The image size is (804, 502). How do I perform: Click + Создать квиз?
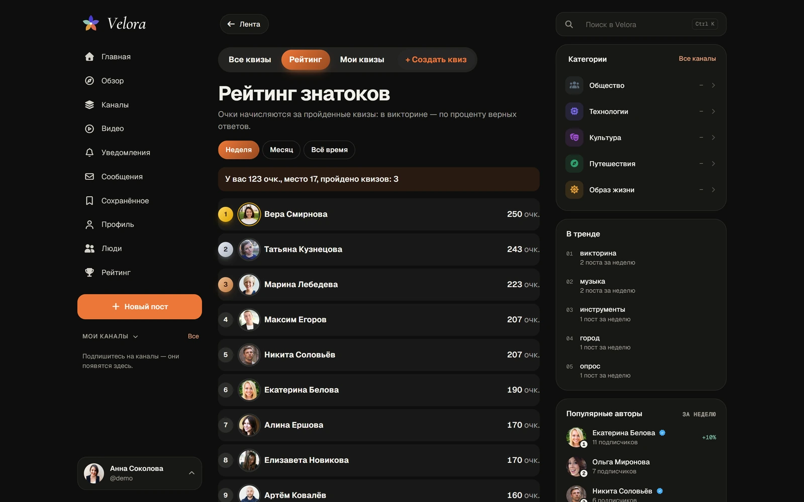coord(436,60)
